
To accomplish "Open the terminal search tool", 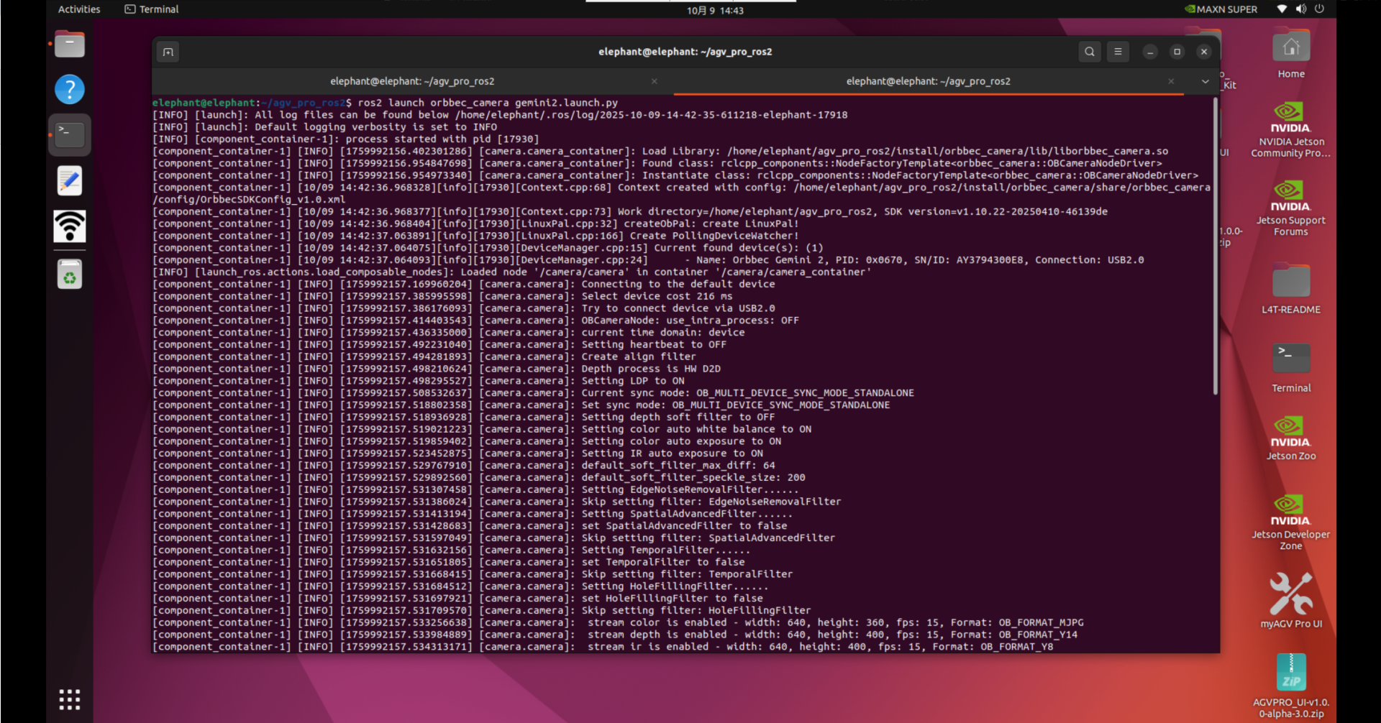I will click(1089, 52).
